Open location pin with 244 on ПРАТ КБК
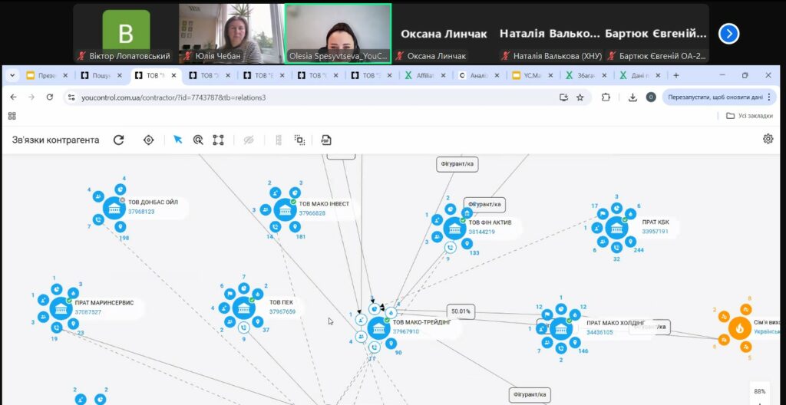Image resolution: width=786 pixels, height=405 pixels. (631, 242)
